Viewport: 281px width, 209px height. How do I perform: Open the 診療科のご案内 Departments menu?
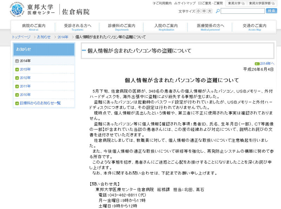click(122, 27)
